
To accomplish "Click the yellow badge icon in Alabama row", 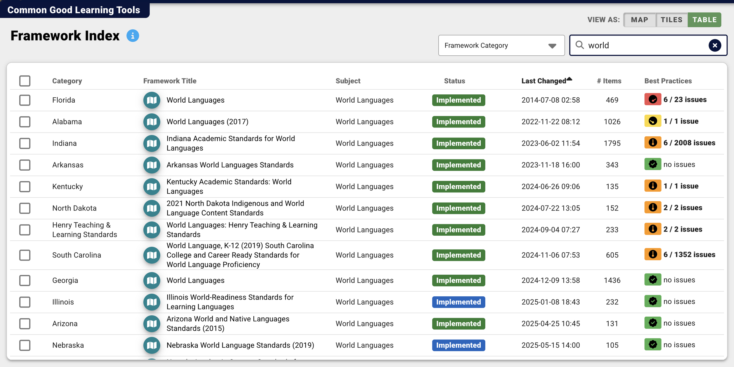I will (653, 121).
